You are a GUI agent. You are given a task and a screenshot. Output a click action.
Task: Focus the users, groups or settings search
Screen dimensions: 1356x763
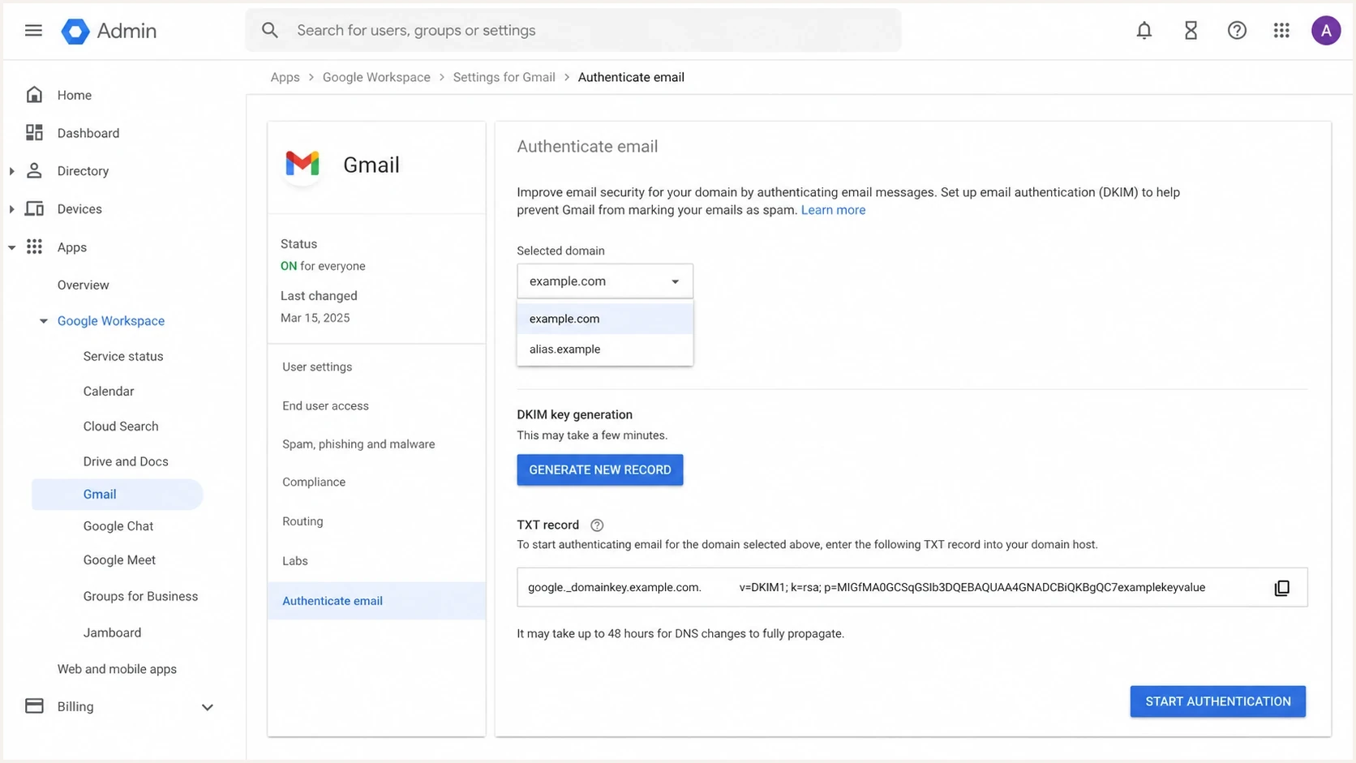573,31
